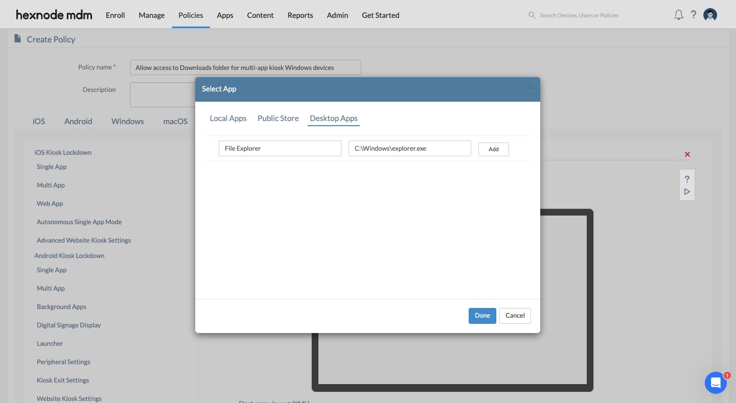Click the side panel help question mark
This screenshot has height=403, width=736.
point(687,179)
